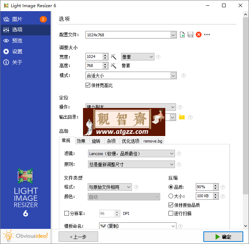Click the scrollbar up arrow
This screenshot has height=244, width=249.
(x=245, y=14)
